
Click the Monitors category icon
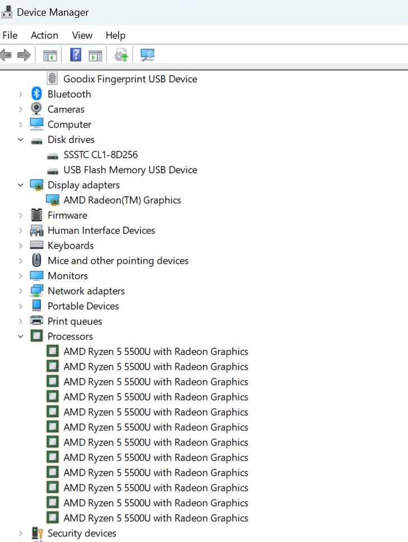tap(36, 276)
